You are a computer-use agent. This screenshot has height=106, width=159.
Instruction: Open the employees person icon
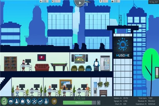[16, 101]
